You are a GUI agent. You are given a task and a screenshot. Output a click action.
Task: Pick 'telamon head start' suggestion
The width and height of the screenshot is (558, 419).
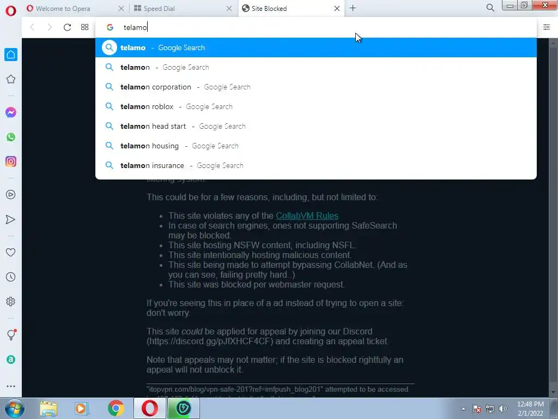click(x=316, y=126)
